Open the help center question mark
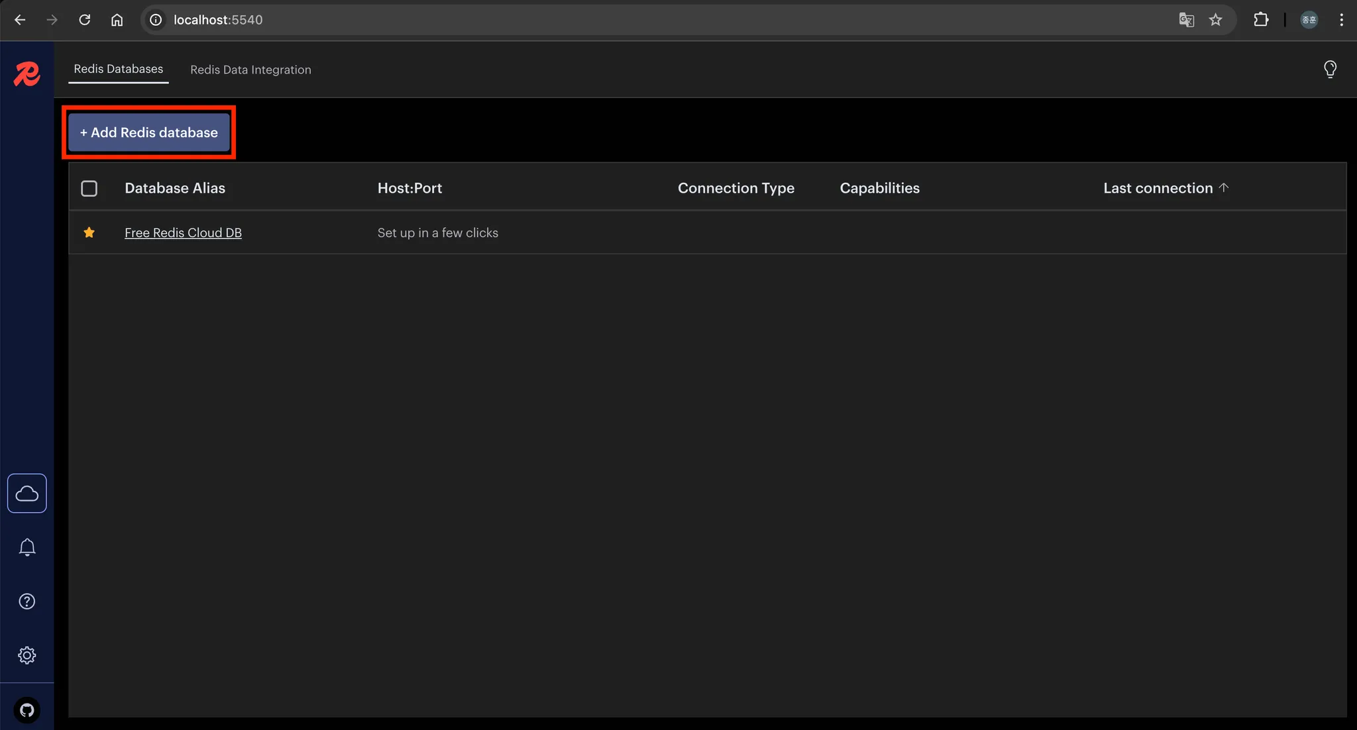 tap(27, 601)
